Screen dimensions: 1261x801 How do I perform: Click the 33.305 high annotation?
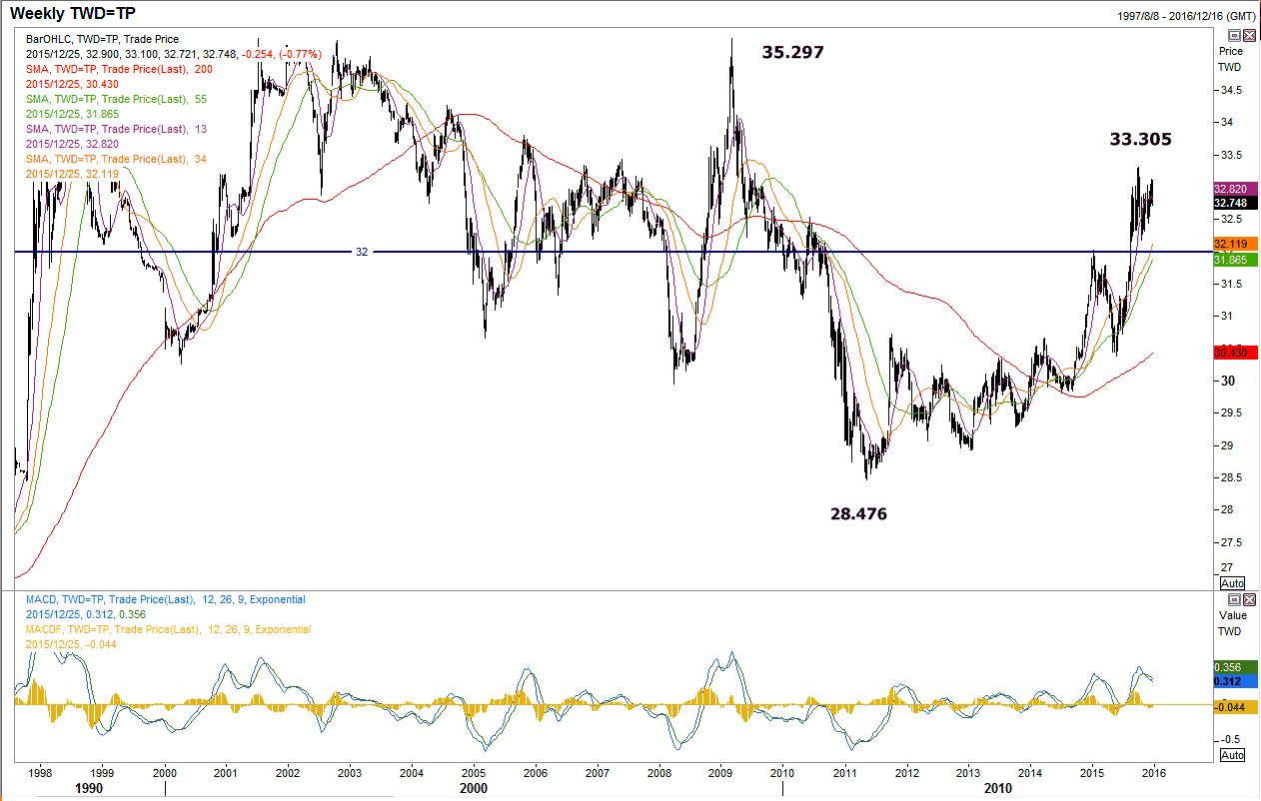pyautogui.click(x=1140, y=140)
